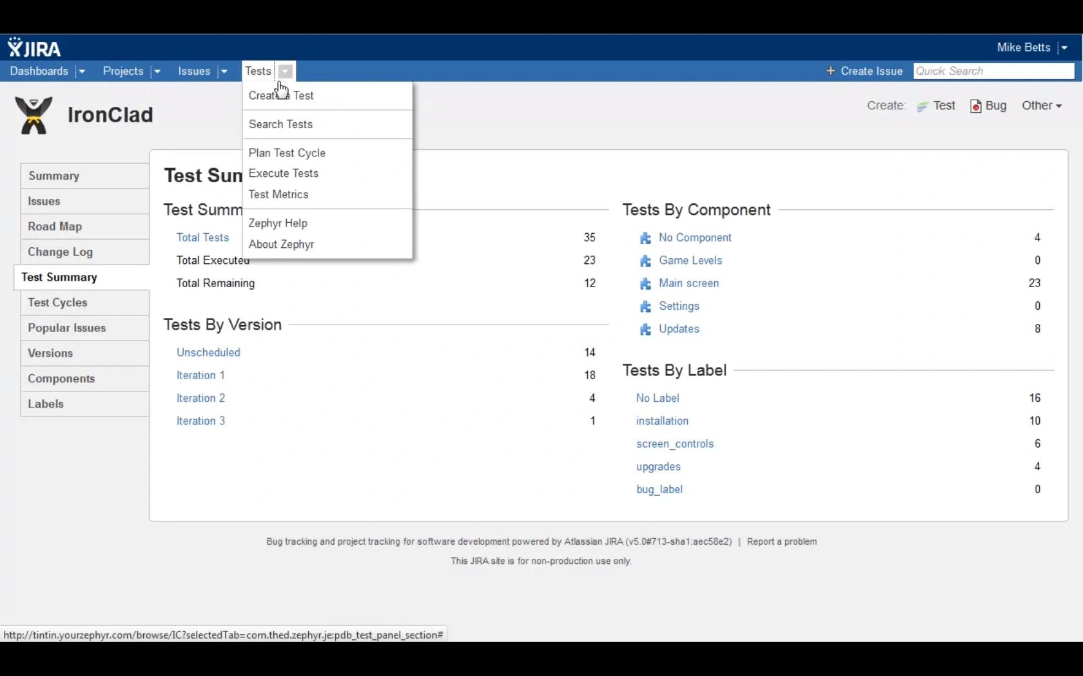This screenshot has height=676, width=1083.
Task: Collapse the Tests dropdown arrow
Action: [x=286, y=71]
